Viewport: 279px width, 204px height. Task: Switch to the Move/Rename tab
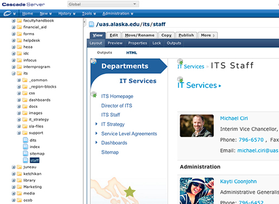click(139, 35)
